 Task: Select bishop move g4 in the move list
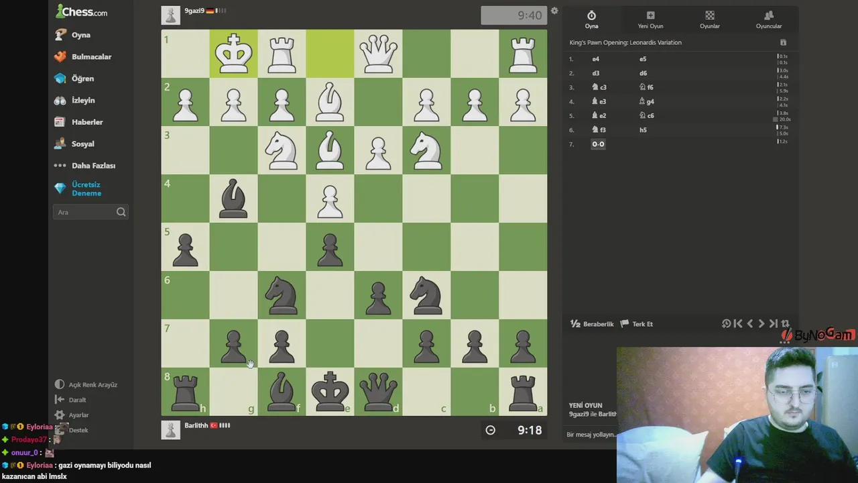(646, 101)
